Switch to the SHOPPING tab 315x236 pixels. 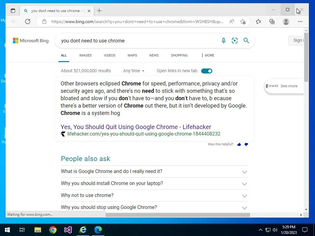[179, 55]
